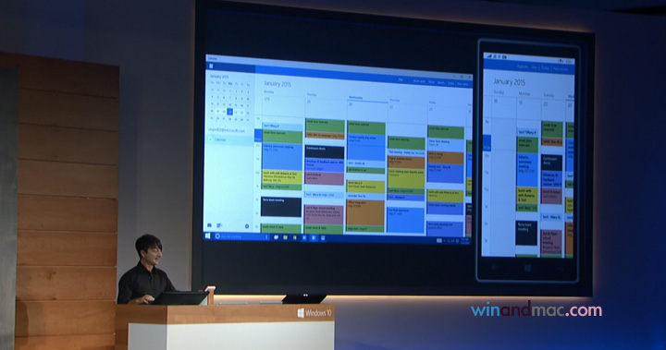Click the mini calendar January 2015 heading
The height and width of the screenshot is (350, 666).
pyautogui.click(x=219, y=77)
